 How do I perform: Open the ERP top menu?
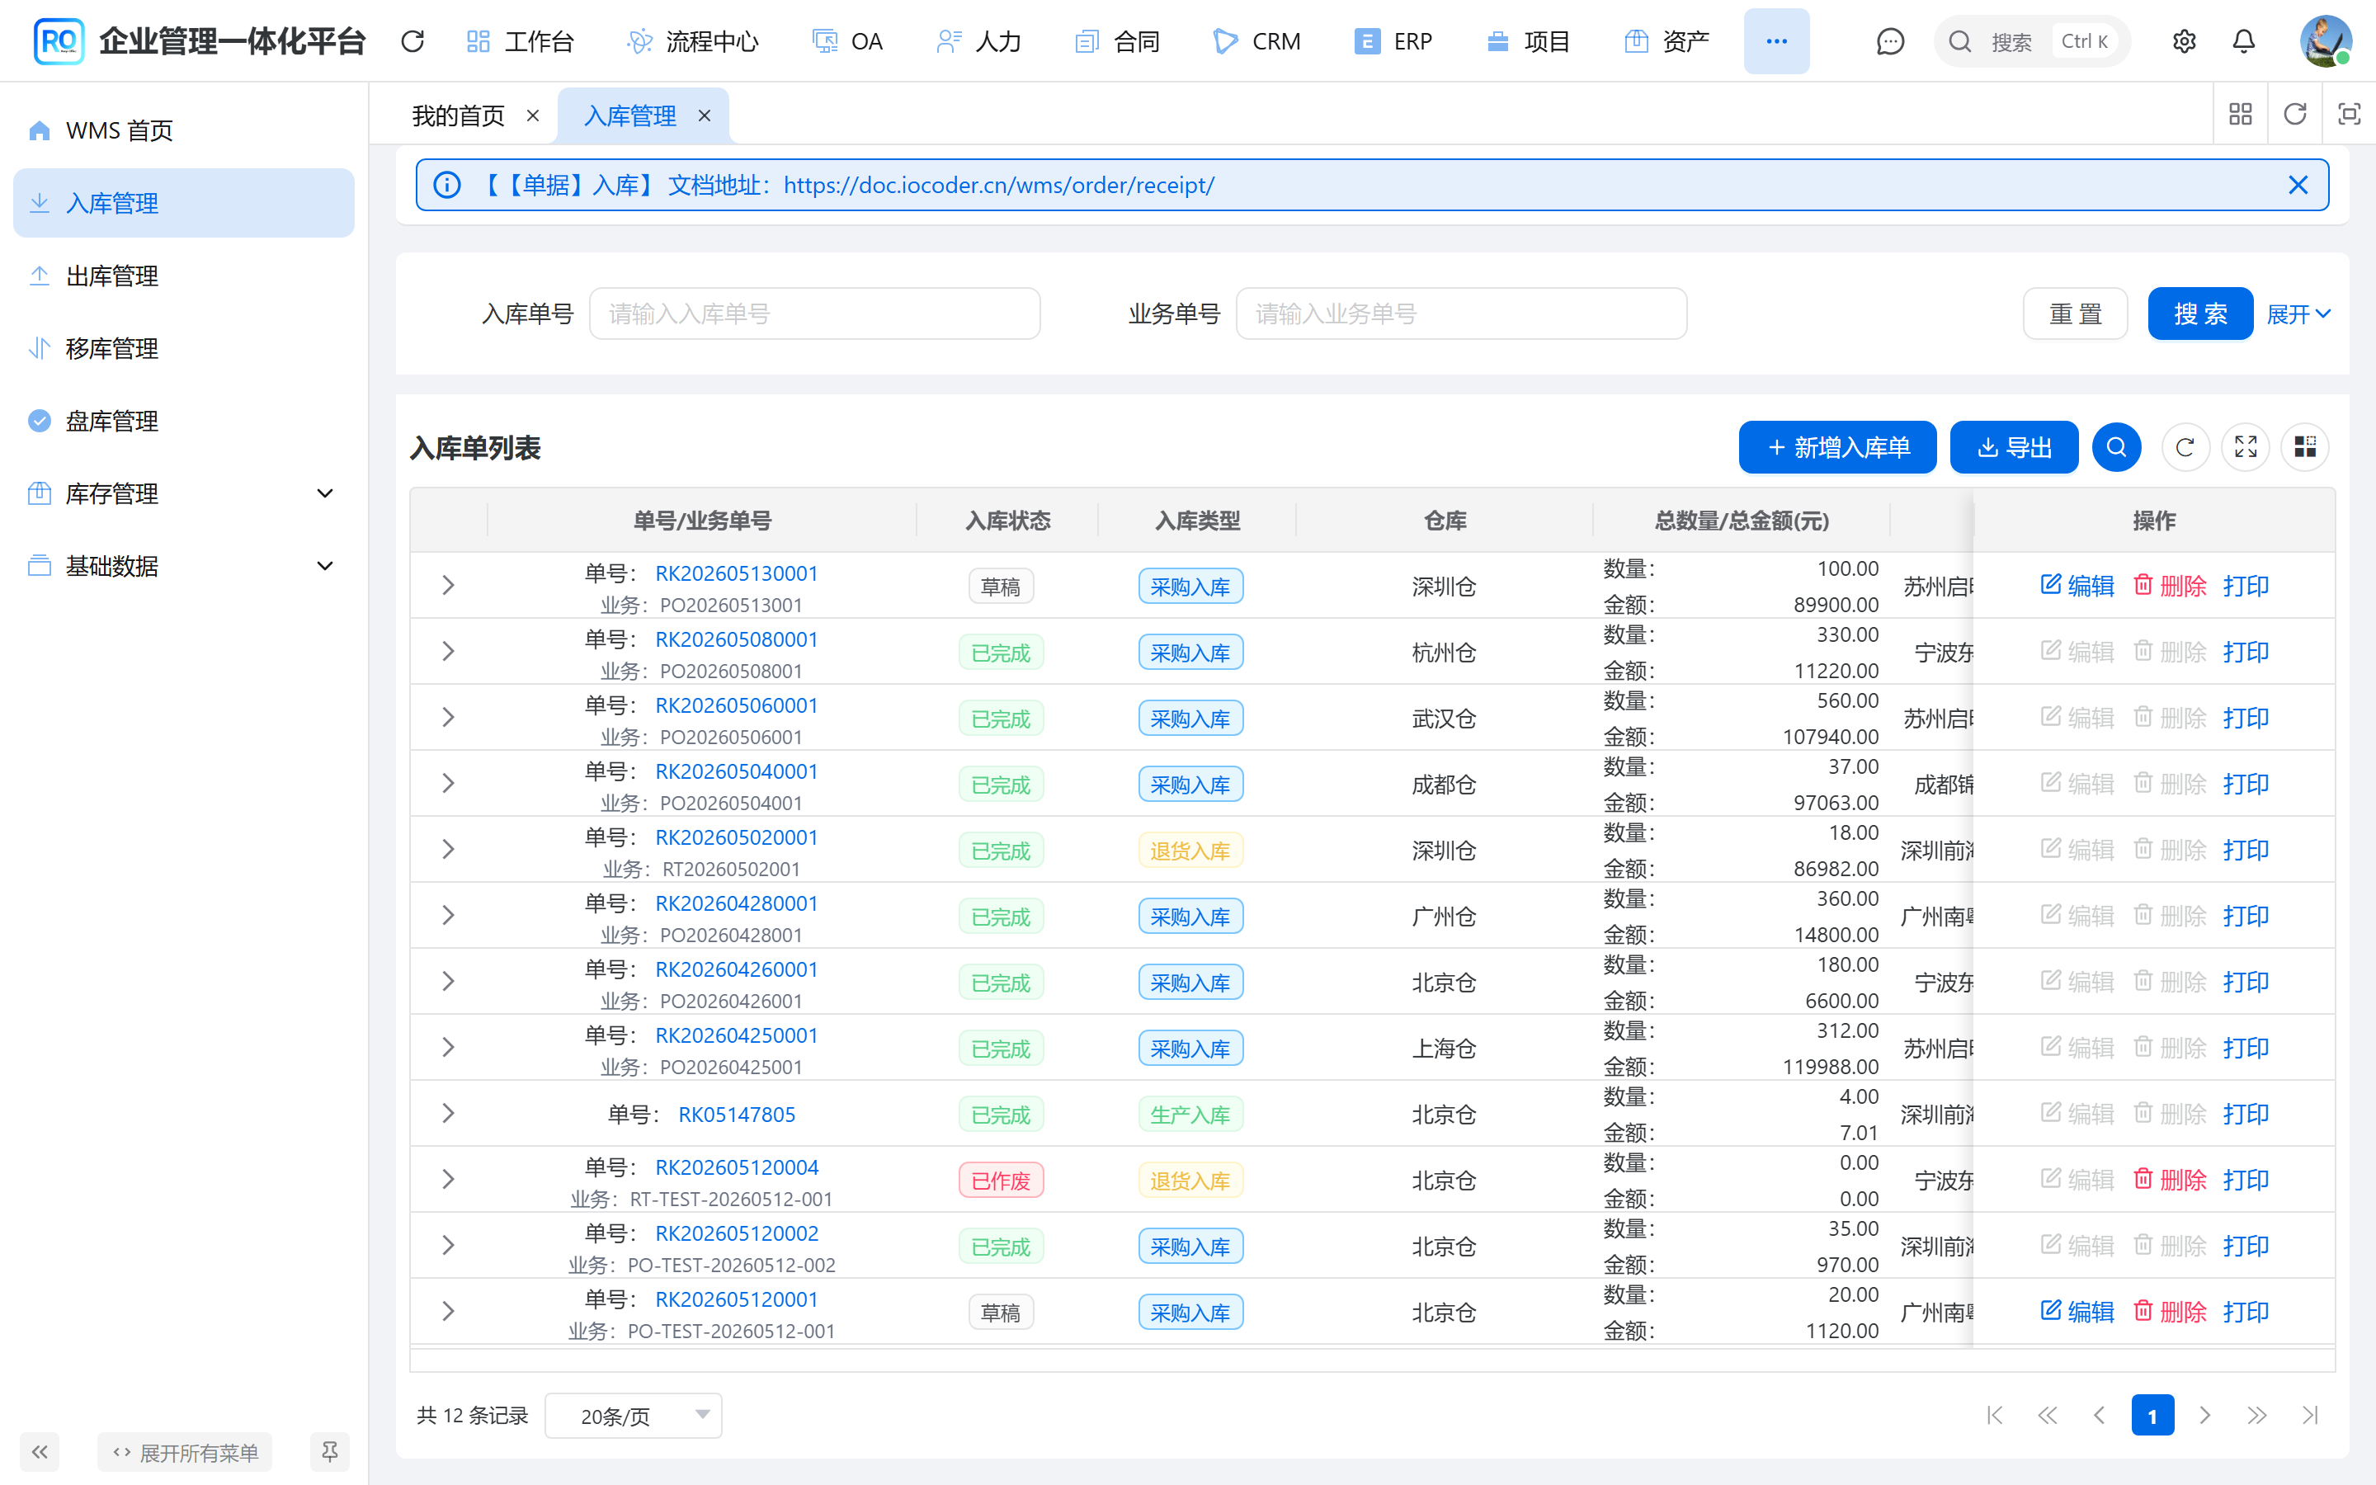pos(1393,41)
